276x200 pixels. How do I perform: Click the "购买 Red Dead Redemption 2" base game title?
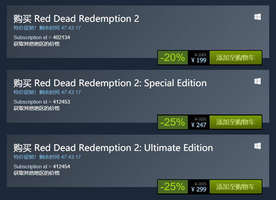tap(76, 18)
